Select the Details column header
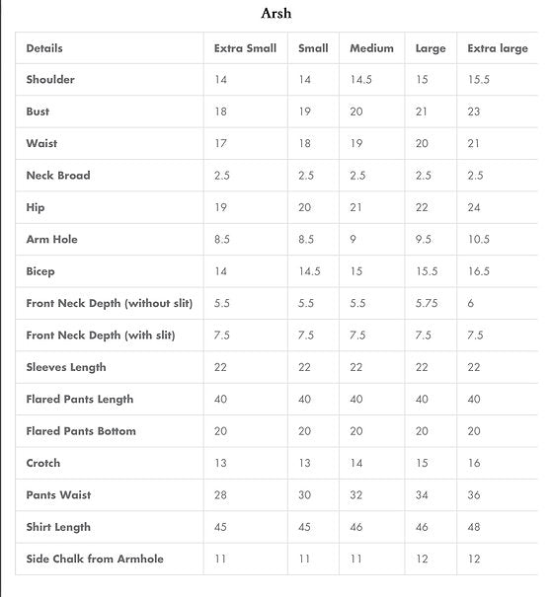This screenshot has width=551, height=597. (x=44, y=48)
